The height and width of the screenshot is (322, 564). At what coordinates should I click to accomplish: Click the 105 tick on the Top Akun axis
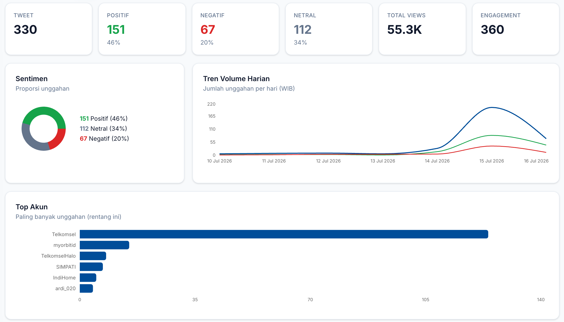click(426, 300)
